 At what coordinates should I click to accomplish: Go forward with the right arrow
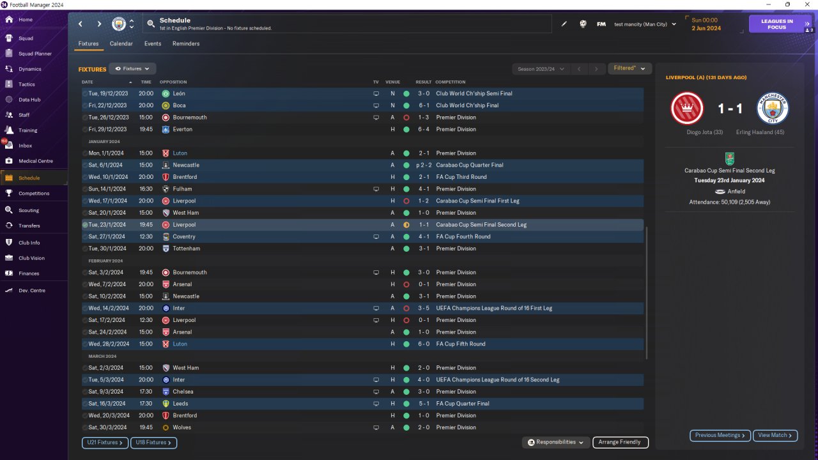(x=99, y=24)
